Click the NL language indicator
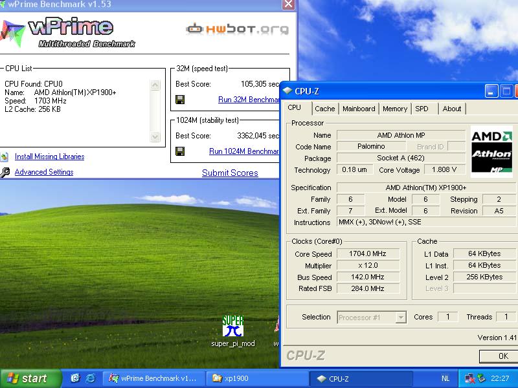Screen dimensions: 518x388 click(x=445, y=378)
